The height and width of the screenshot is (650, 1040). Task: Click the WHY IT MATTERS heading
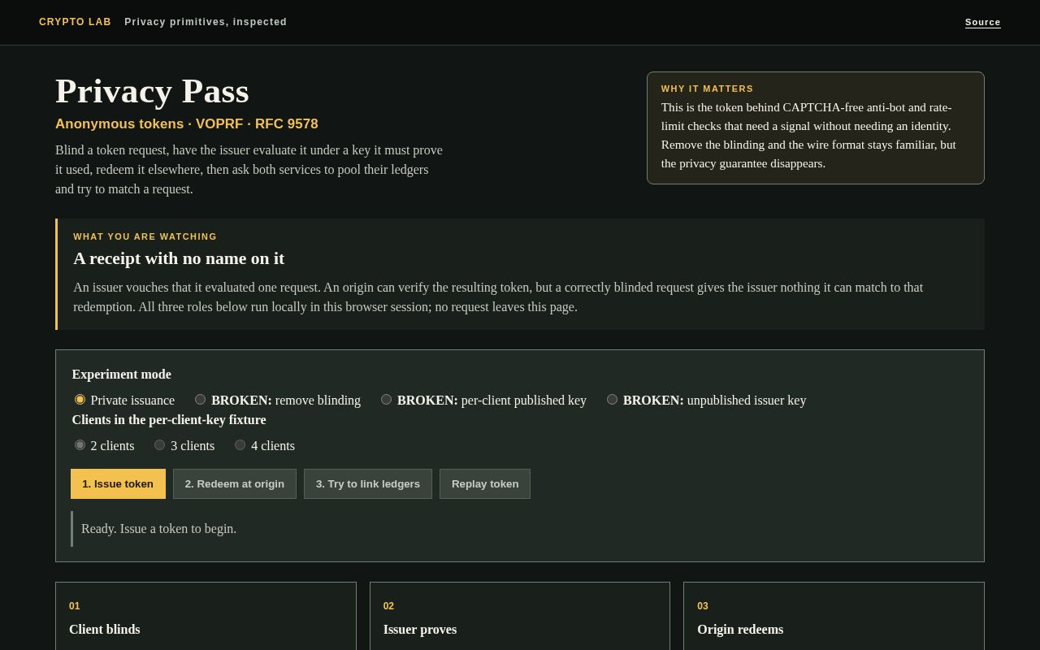(x=708, y=89)
